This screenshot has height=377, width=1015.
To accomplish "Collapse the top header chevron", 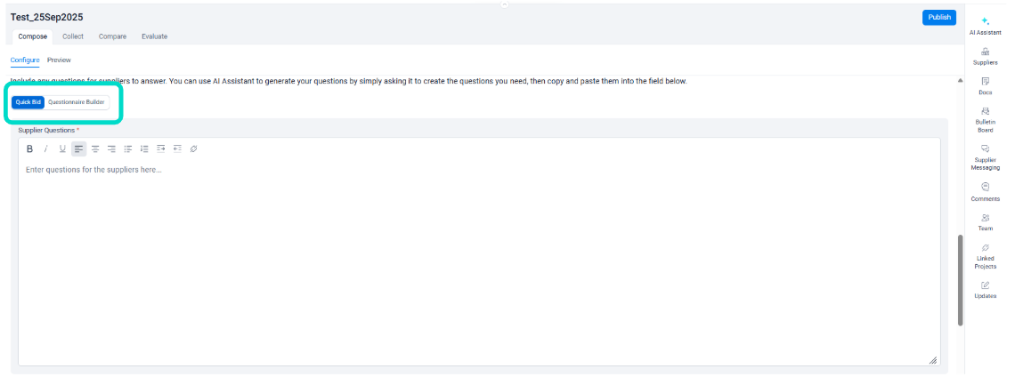I will coord(505,4).
